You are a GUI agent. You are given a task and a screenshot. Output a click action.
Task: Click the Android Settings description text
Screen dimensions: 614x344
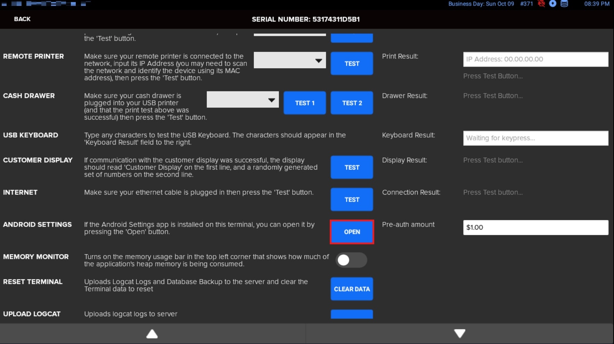199,228
